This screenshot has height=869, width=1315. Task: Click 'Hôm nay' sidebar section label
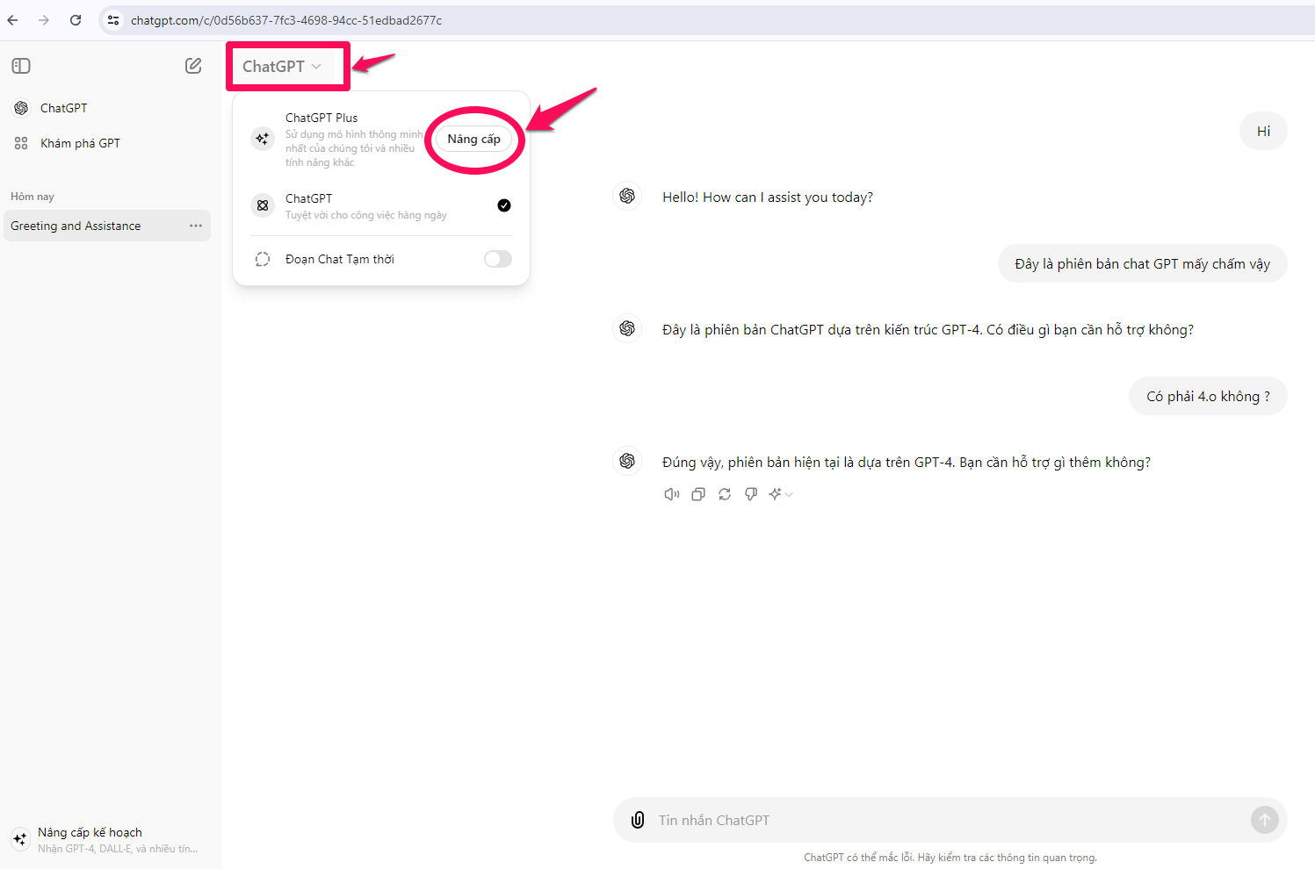pos(33,197)
